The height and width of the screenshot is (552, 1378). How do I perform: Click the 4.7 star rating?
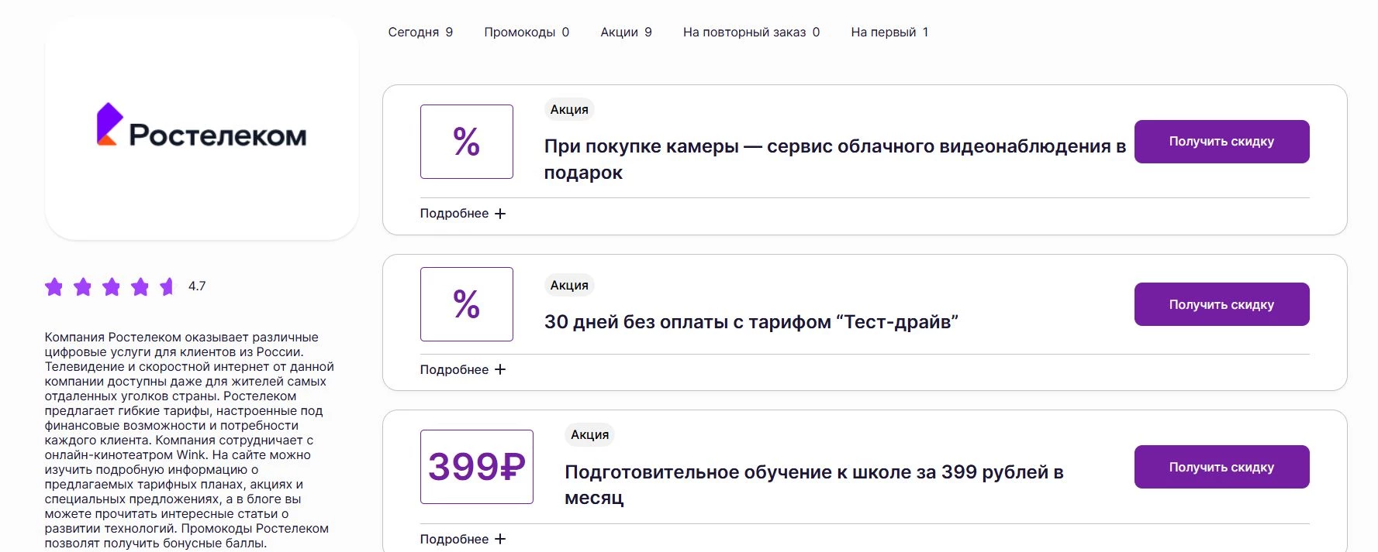pos(196,286)
